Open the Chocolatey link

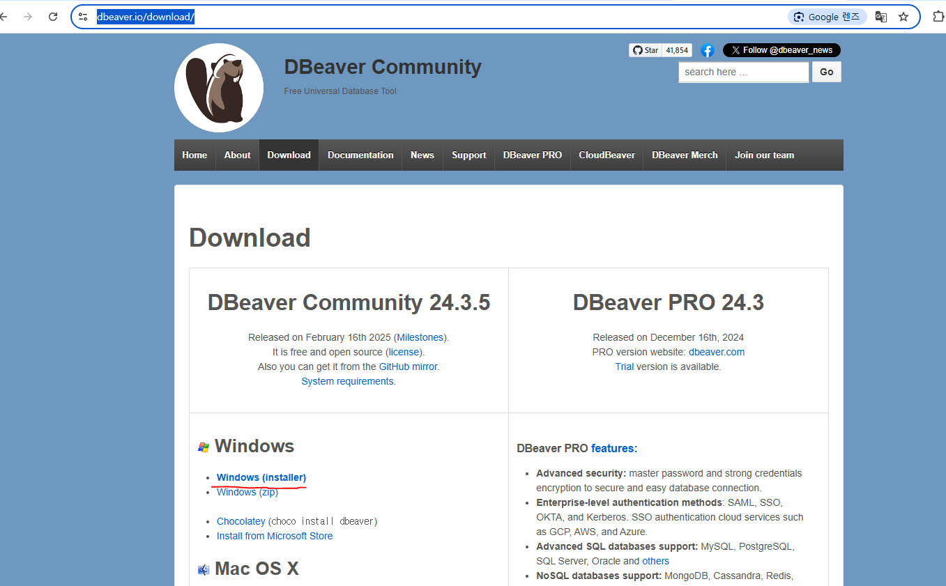coord(241,521)
